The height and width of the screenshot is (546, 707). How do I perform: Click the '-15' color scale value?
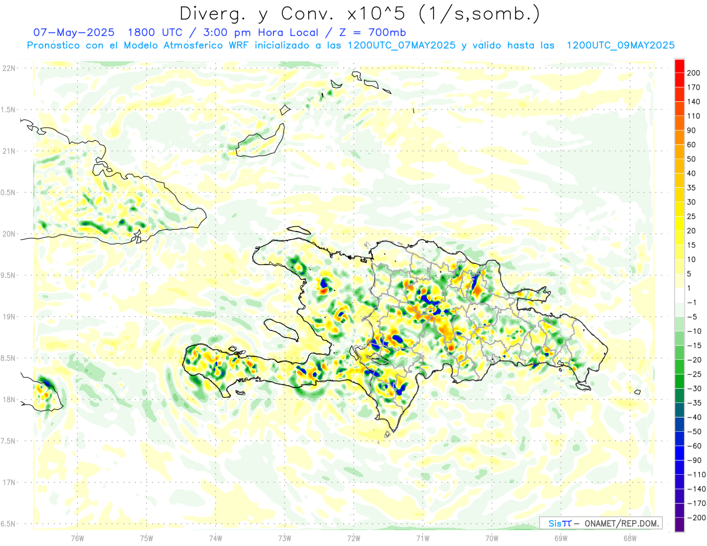click(x=694, y=346)
